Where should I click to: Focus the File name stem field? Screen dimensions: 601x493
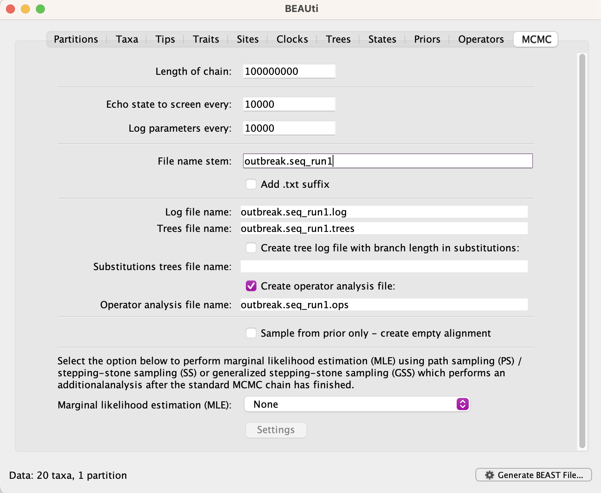point(388,161)
